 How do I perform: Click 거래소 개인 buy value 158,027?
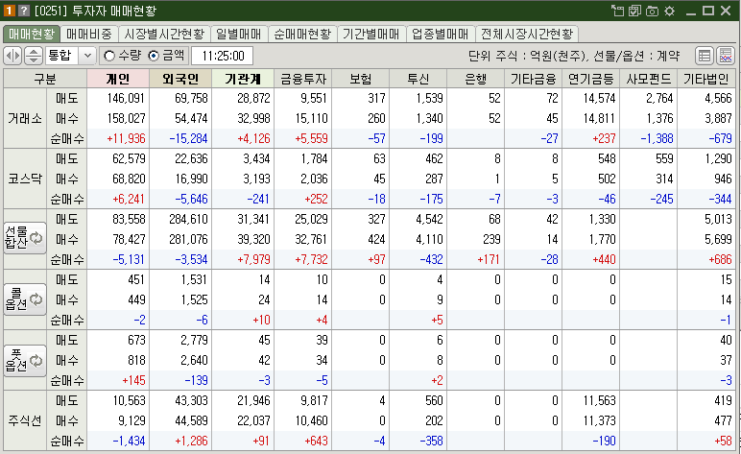(x=126, y=118)
